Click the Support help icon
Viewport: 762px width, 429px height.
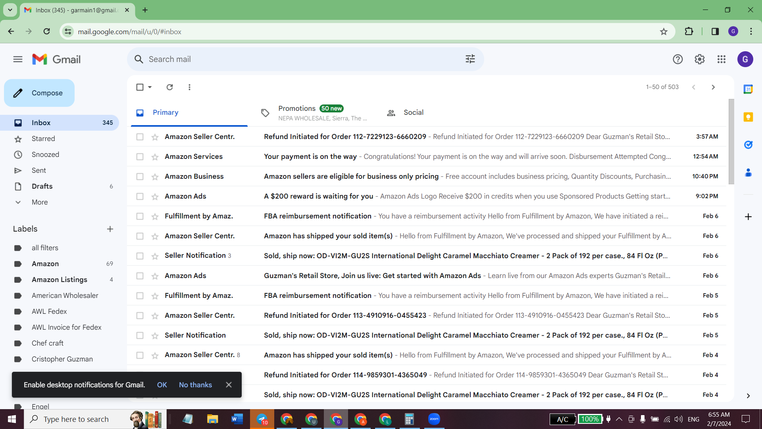[x=677, y=59]
